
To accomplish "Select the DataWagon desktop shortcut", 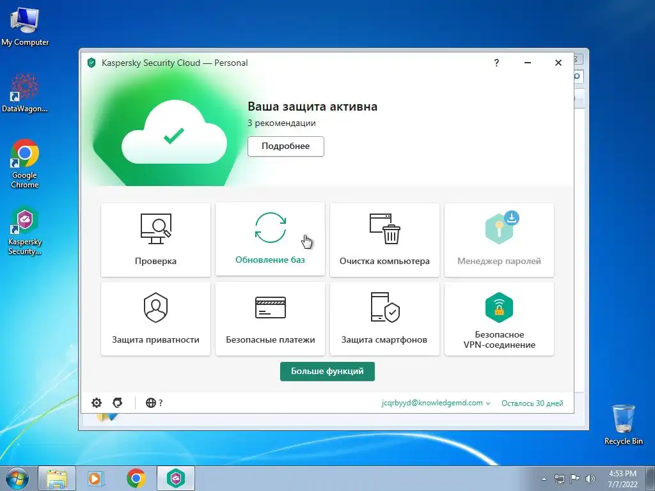I will (25, 93).
